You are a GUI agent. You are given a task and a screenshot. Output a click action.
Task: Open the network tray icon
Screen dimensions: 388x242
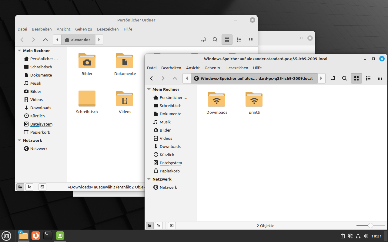tap(358, 236)
